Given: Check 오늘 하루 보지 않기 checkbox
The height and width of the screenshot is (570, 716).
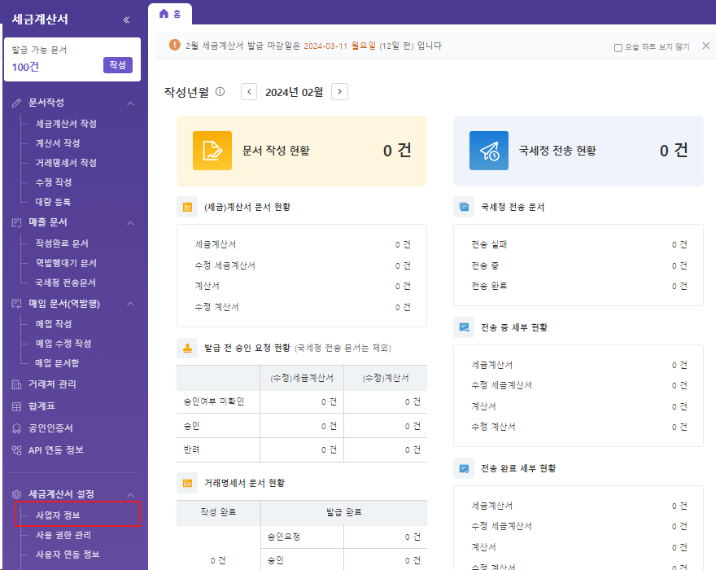Looking at the screenshot, I should pyautogui.click(x=618, y=47).
